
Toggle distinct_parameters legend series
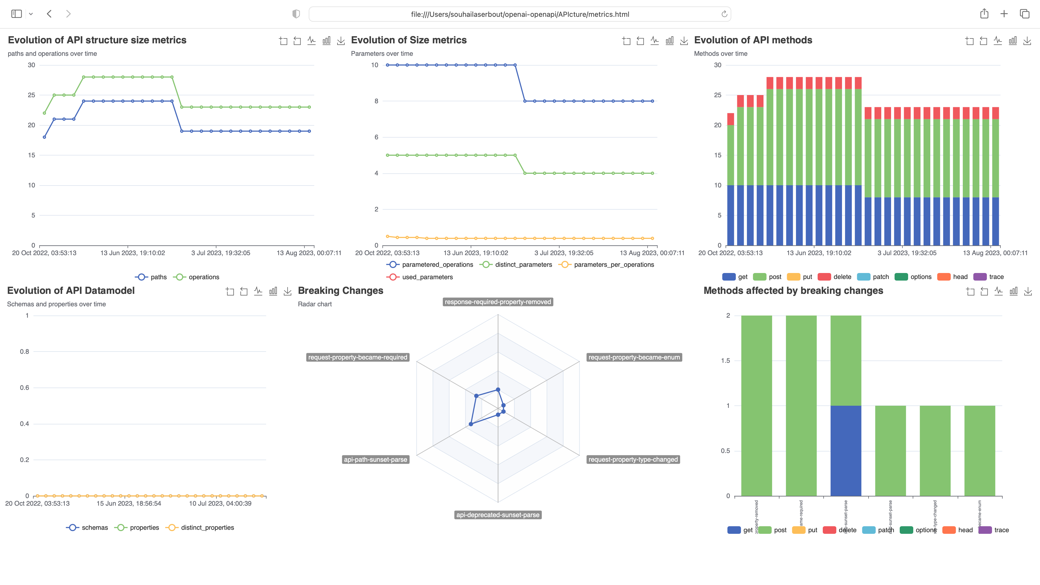pos(516,264)
